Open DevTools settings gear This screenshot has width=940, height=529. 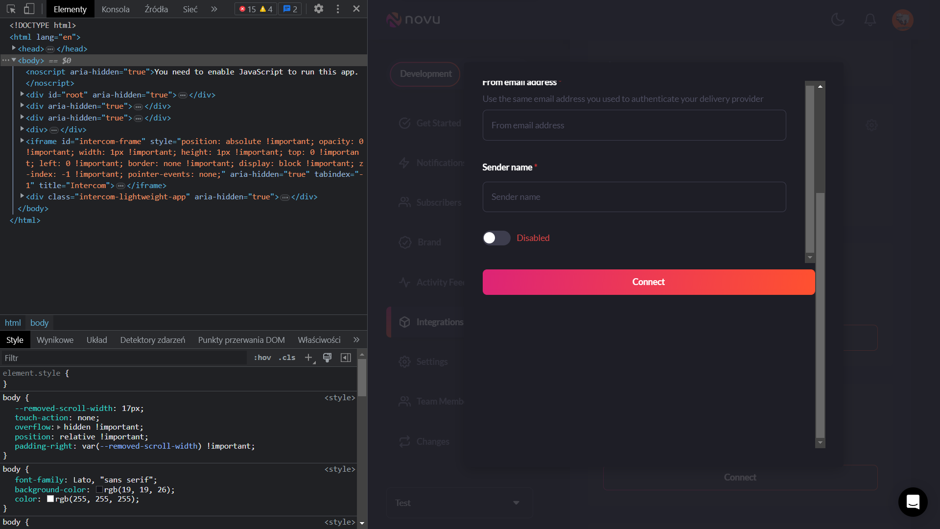coord(319,9)
